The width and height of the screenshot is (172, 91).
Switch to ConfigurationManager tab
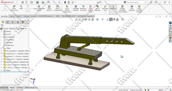pyautogui.click(x=13, y=22)
